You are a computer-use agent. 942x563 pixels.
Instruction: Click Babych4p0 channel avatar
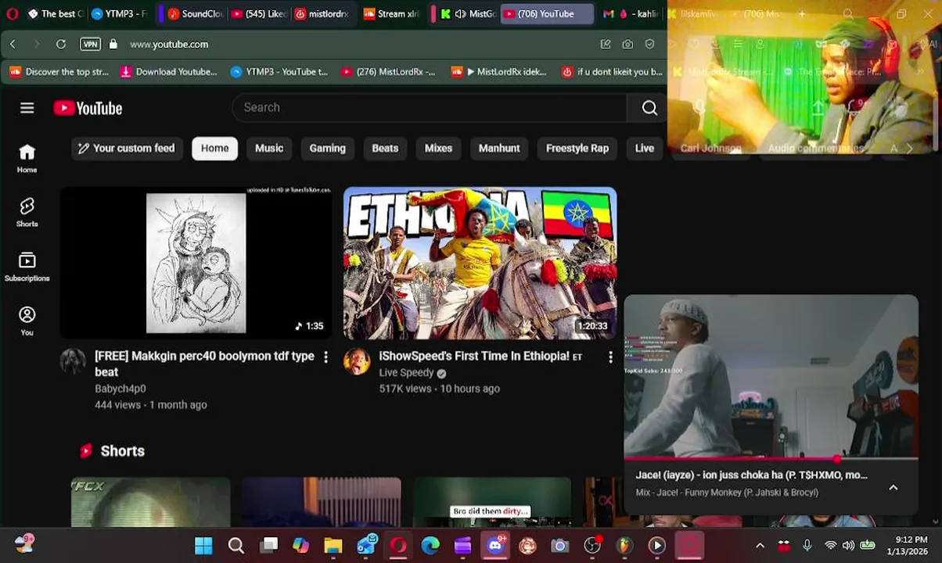coord(74,361)
